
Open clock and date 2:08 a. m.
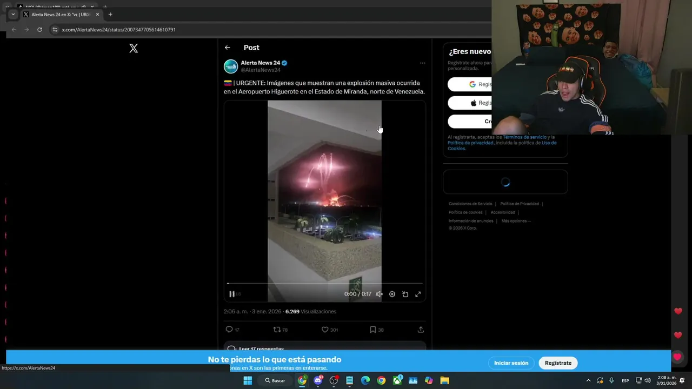point(666,380)
